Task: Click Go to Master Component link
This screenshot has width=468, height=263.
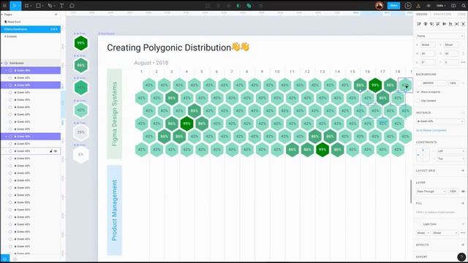Action: [431, 130]
